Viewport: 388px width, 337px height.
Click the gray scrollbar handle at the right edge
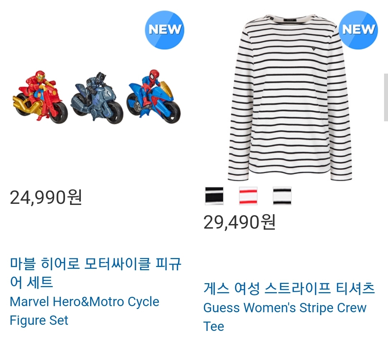tap(386, 97)
